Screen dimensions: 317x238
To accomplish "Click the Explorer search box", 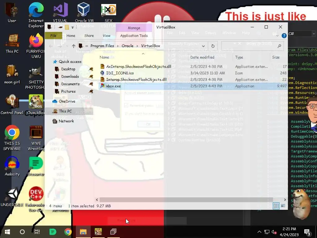I will pyautogui.click(x=252, y=46).
